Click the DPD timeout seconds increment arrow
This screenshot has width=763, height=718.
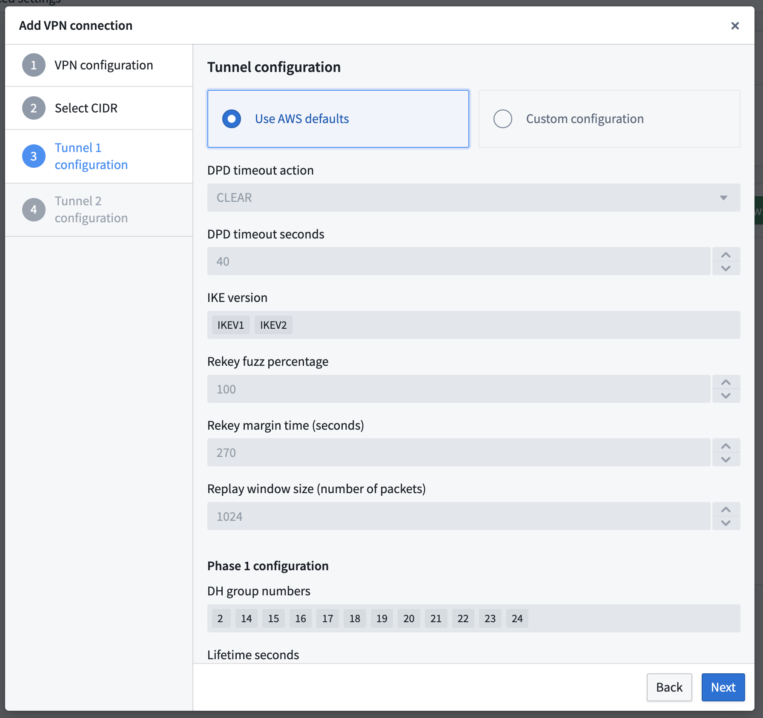click(726, 254)
